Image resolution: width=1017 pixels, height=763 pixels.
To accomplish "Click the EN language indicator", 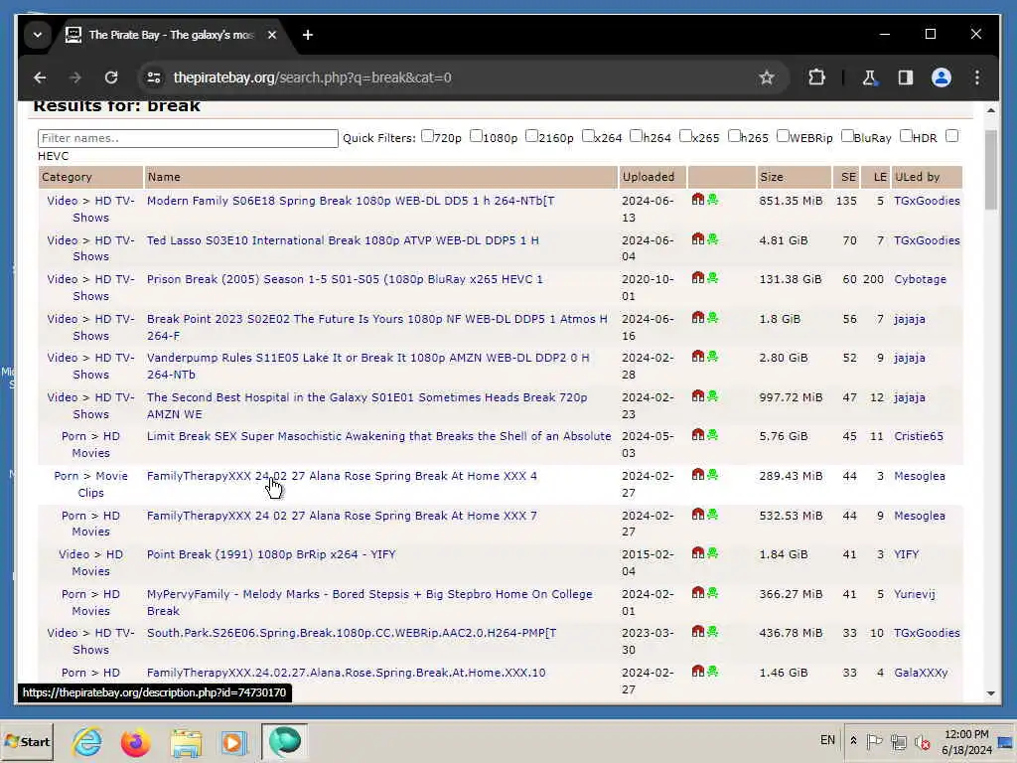I will point(827,740).
